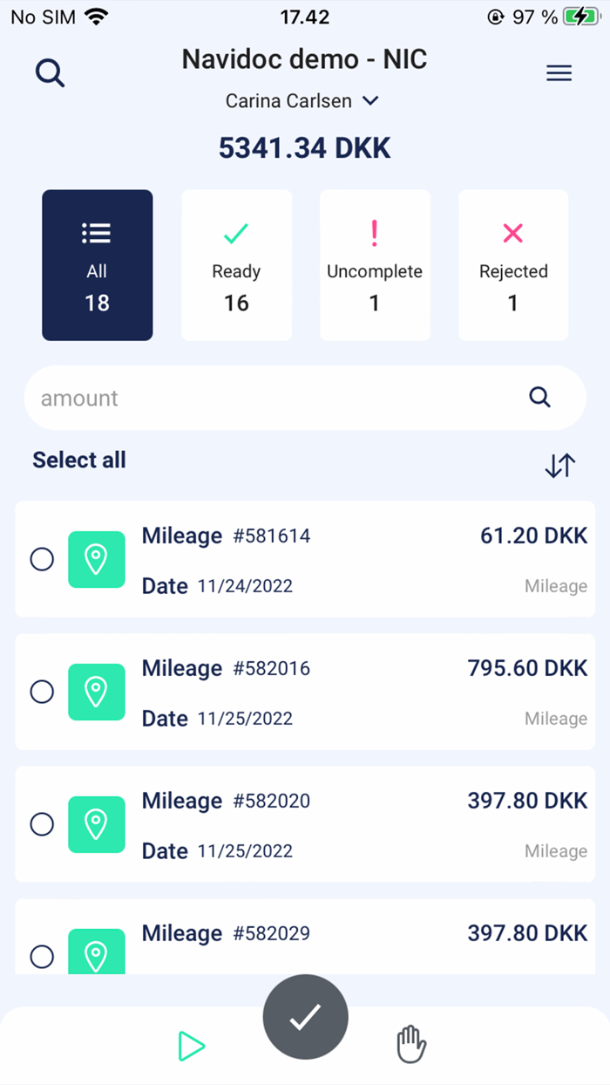The height and width of the screenshot is (1085, 610).
Task: Tap the amount input field
Action: (x=261, y=398)
